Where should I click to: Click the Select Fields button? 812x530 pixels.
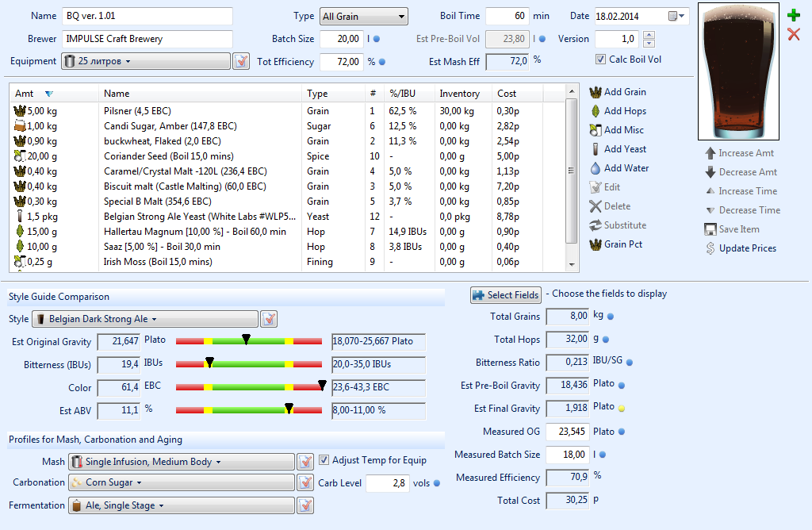point(506,294)
